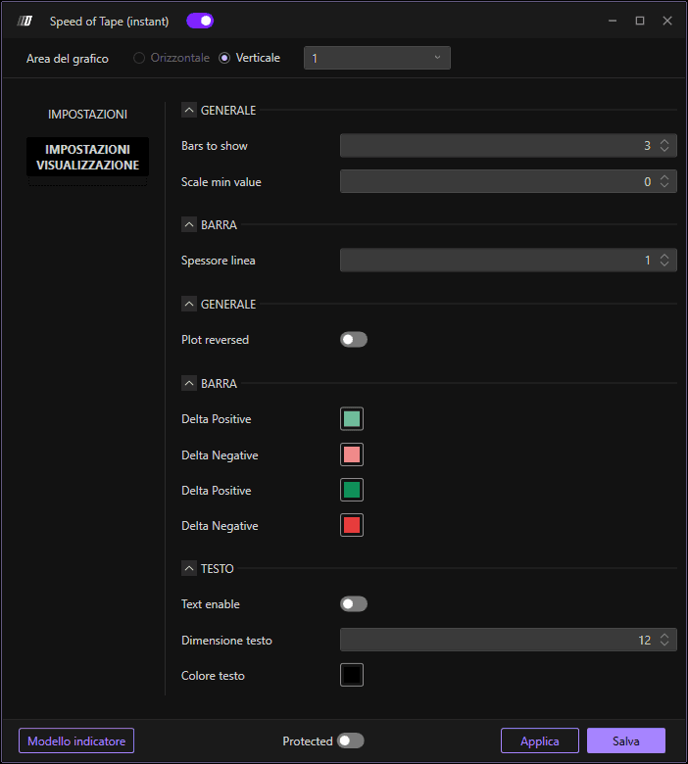Open the IMPOSTAZIONI VISUALIZZAZIONE tab
This screenshot has width=688, height=764.
tap(88, 157)
